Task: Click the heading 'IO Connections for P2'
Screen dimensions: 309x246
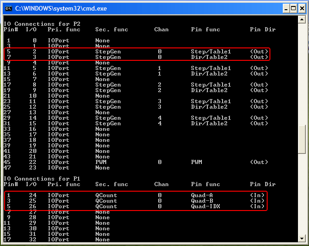Action: [x=42, y=24]
